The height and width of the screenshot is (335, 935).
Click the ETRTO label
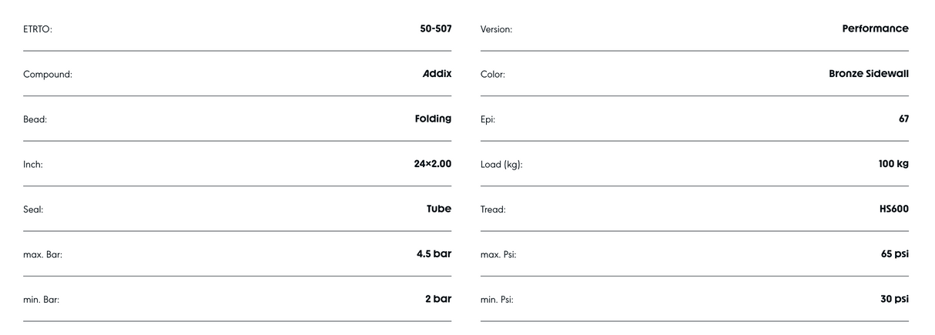tap(38, 29)
